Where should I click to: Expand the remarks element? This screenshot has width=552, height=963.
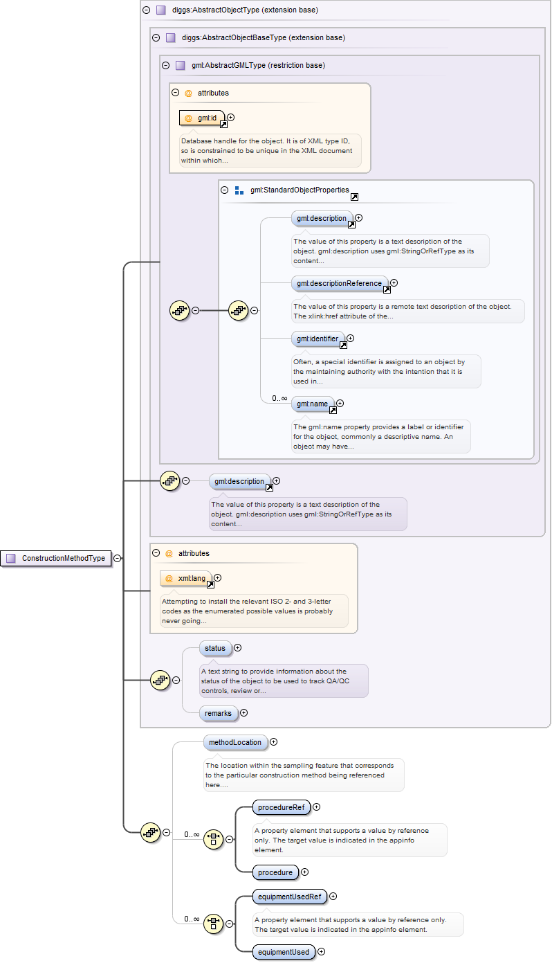coord(243,713)
